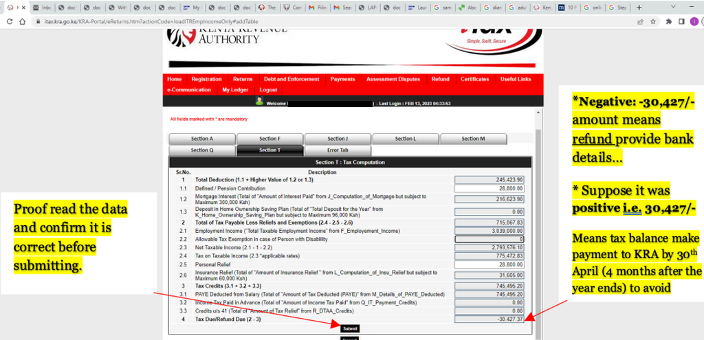
Task: Bookmark this page with the star icon
Action: click(654, 21)
